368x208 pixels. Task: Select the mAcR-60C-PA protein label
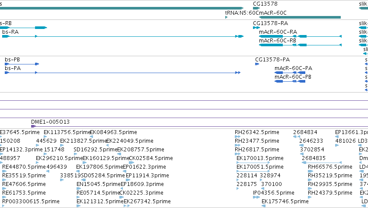(x=293, y=68)
